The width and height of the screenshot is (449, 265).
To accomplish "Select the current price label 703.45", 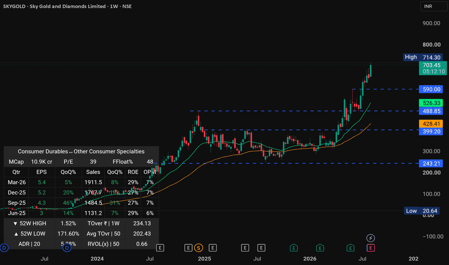I will click(x=433, y=68).
